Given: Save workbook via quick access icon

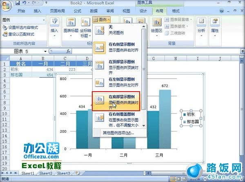Looking at the screenshot, I should tap(18, 3).
